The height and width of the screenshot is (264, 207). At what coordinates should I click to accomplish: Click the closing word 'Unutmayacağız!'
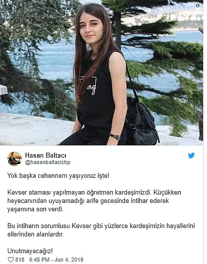click(x=30, y=251)
